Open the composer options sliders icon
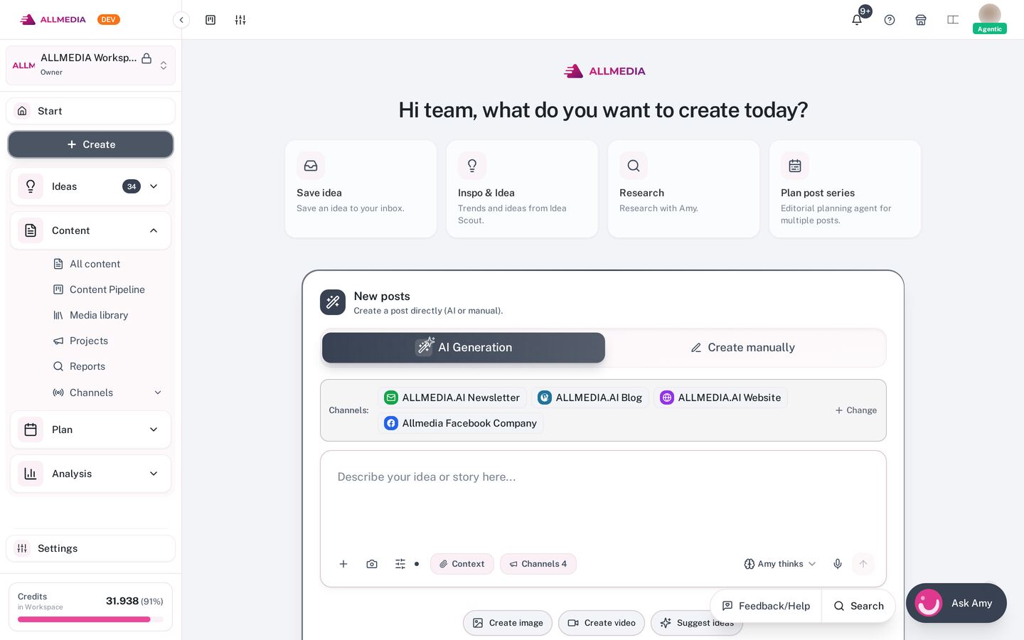This screenshot has height=640, width=1024. point(400,564)
